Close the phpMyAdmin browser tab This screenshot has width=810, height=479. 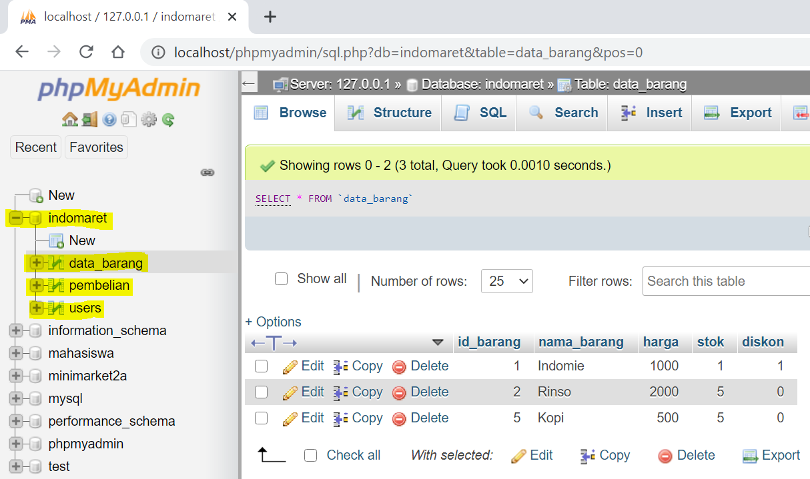(232, 17)
